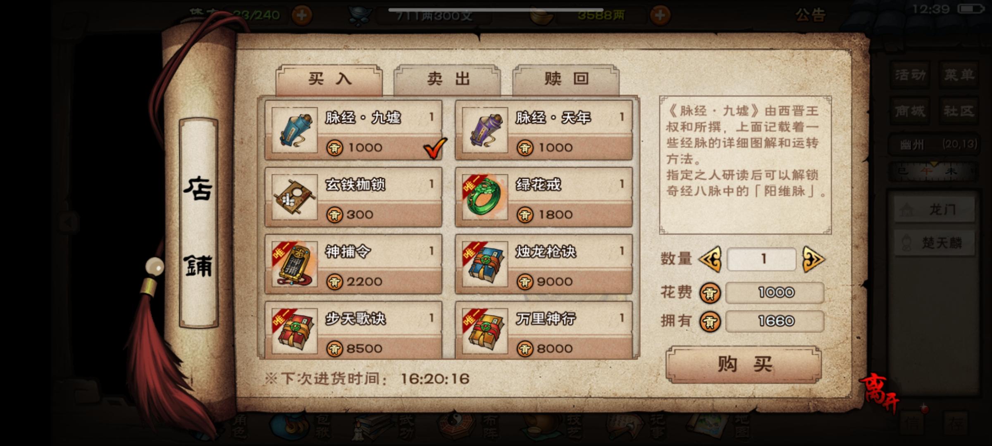Pick the blue 烛龙枪诀 book icon
The width and height of the screenshot is (992, 446).
(485, 264)
